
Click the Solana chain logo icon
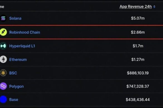3,18
